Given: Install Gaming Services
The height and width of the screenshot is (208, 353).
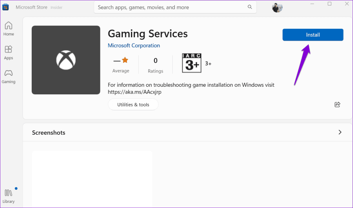Looking at the screenshot, I should 313,35.
